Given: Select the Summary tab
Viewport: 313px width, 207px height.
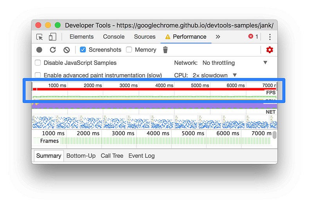Looking at the screenshot, I should point(49,155).
